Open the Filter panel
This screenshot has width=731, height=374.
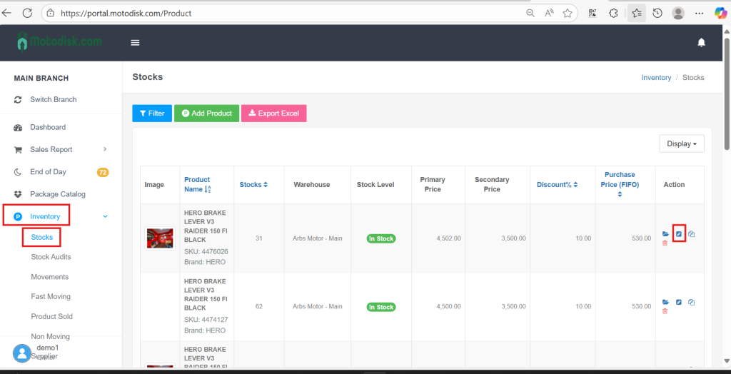tap(151, 113)
